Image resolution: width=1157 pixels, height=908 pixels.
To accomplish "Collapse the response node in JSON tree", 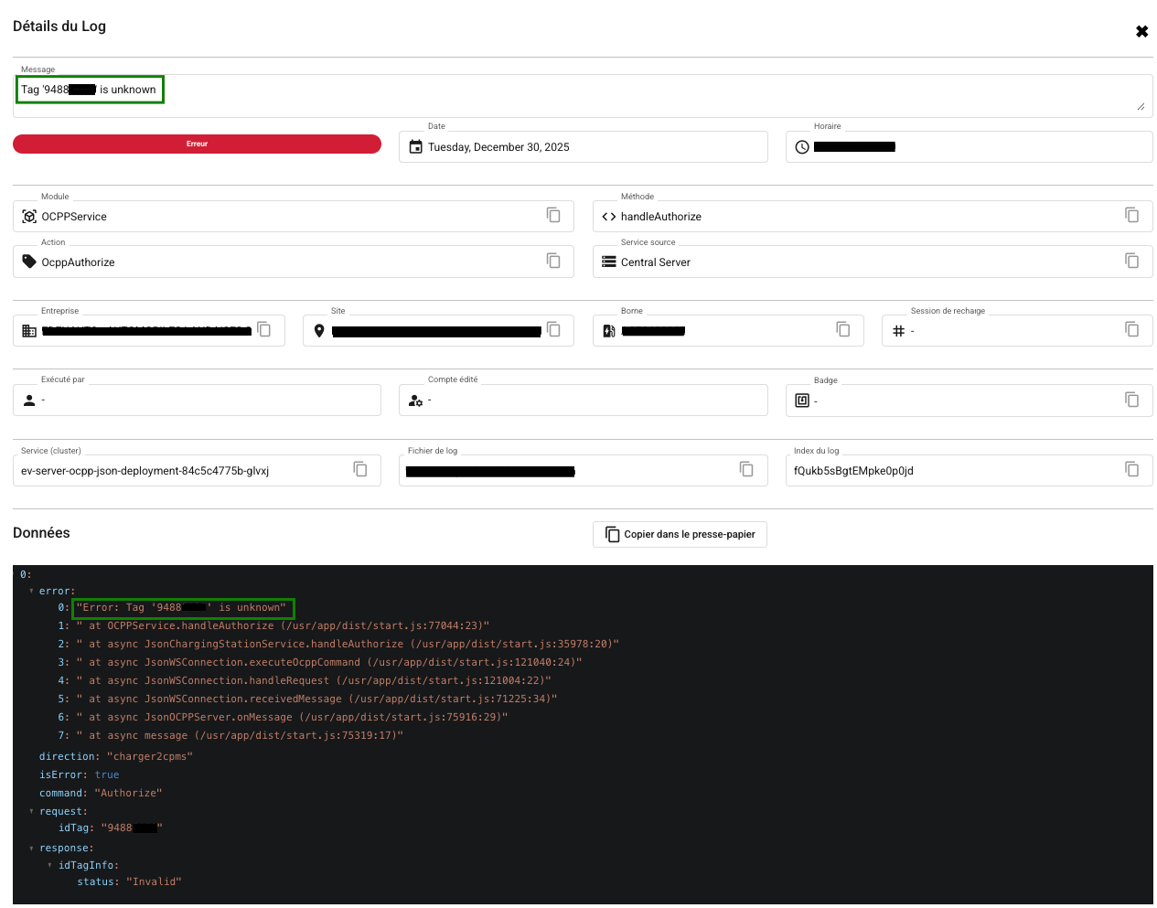I will pos(32,849).
